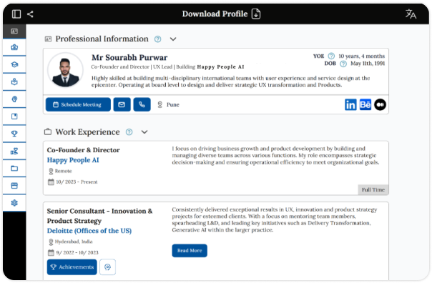Click the Full Time tag
This screenshot has width=432, height=283.
[x=373, y=189]
